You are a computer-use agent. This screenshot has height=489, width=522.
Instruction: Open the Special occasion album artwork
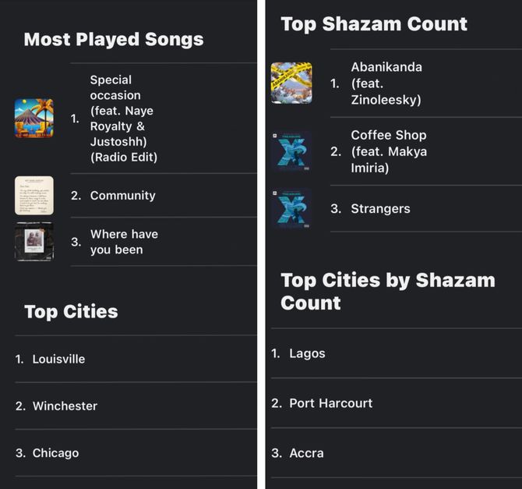click(x=34, y=119)
